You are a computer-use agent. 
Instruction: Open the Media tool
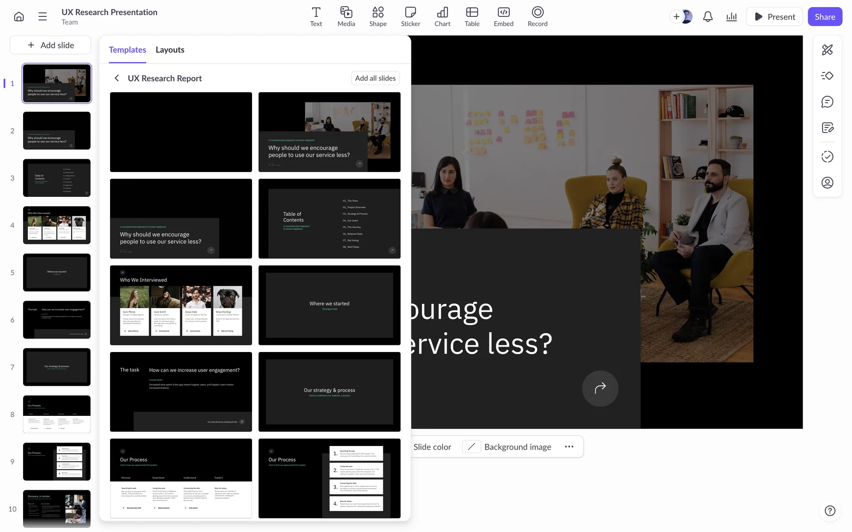[346, 17]
